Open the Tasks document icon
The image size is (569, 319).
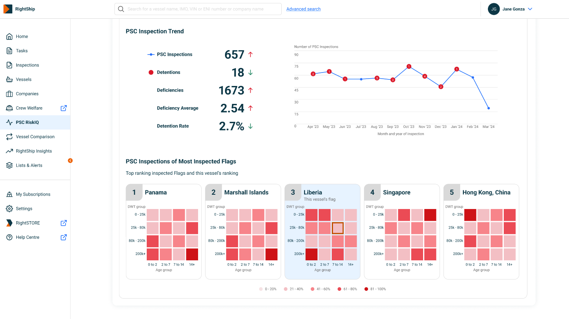click(x=9, y=51)
